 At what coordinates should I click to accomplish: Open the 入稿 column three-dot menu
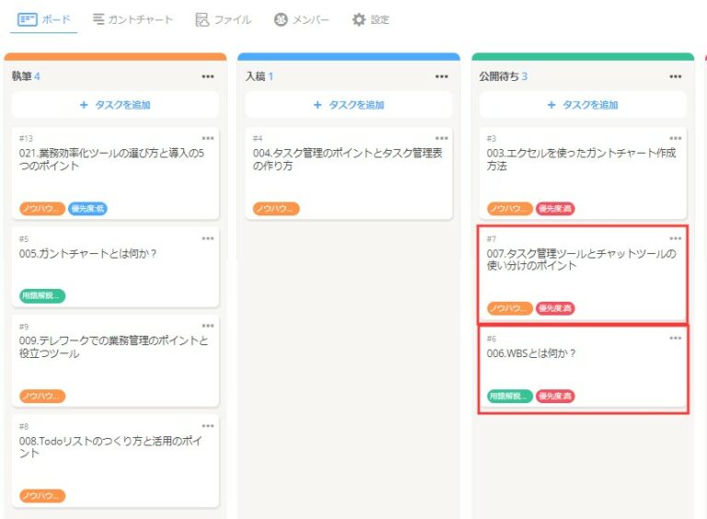pos(442,76)
